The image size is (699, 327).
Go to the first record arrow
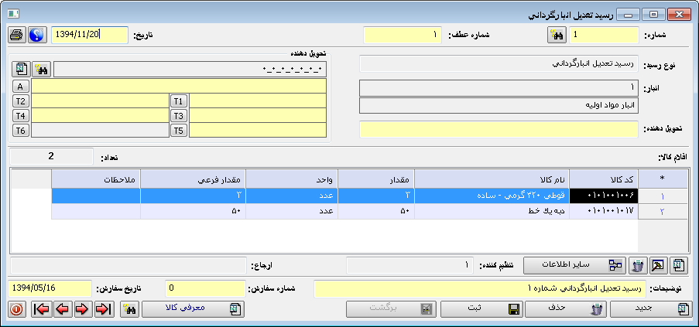coord(42,309)
